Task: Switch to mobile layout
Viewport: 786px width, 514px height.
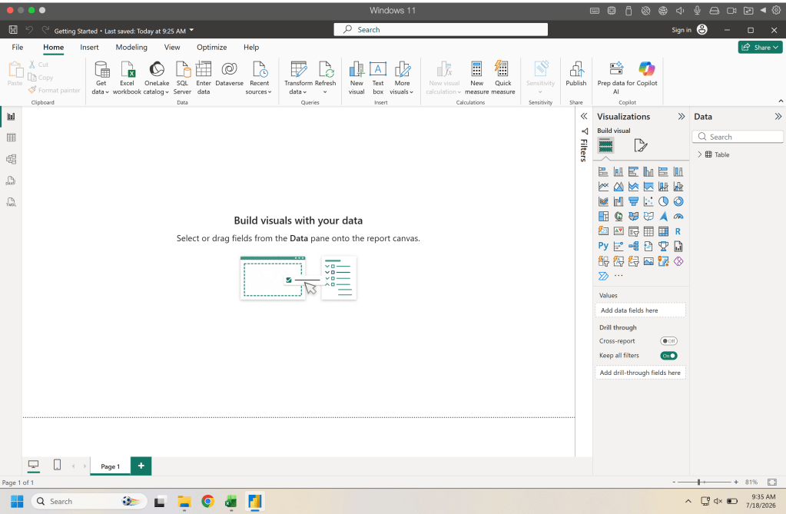Action: (57, 466)
